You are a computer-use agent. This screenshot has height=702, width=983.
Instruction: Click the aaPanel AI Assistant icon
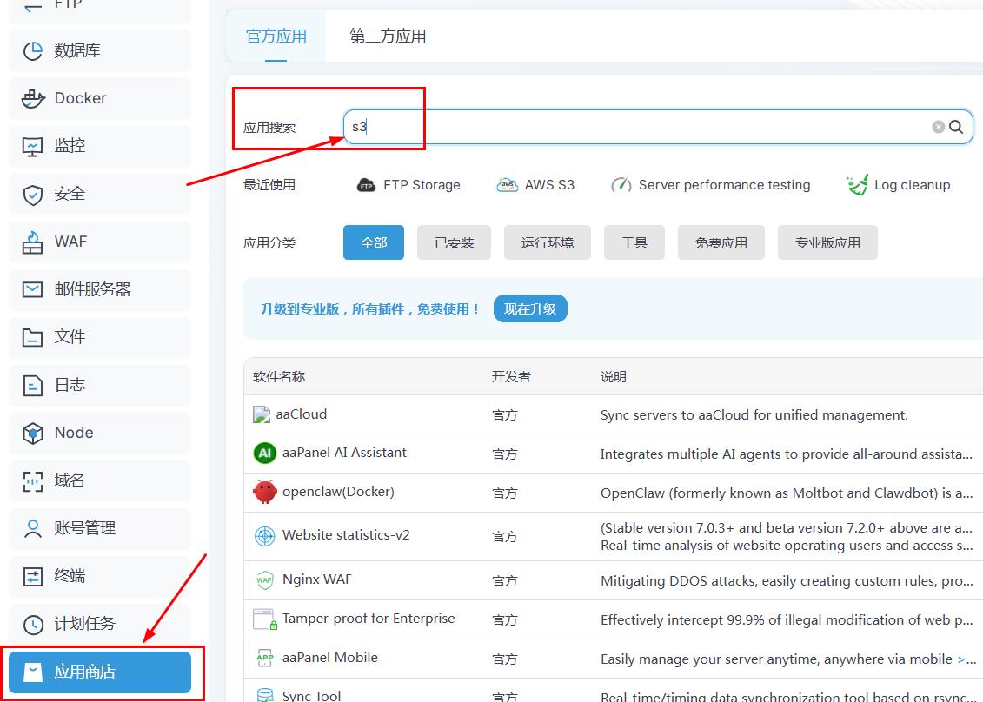pyautogui.click(x=264, y=453)
